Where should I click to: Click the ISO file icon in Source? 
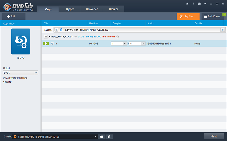point(61,30)
